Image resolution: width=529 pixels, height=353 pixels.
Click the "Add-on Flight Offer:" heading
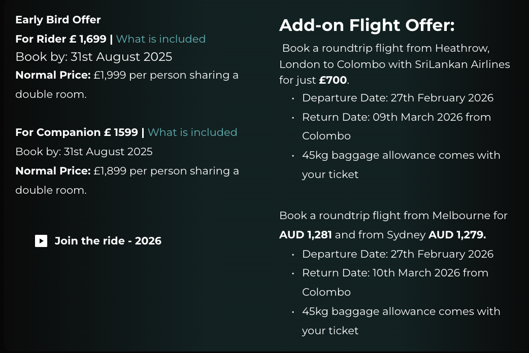367,25
